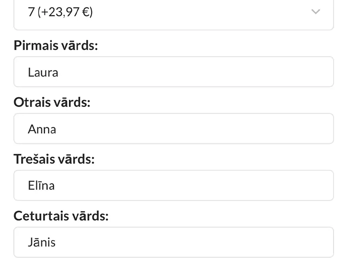Click the "Trešais vārds:" label
Screen dimensions: 347x260
pos(54,159)
